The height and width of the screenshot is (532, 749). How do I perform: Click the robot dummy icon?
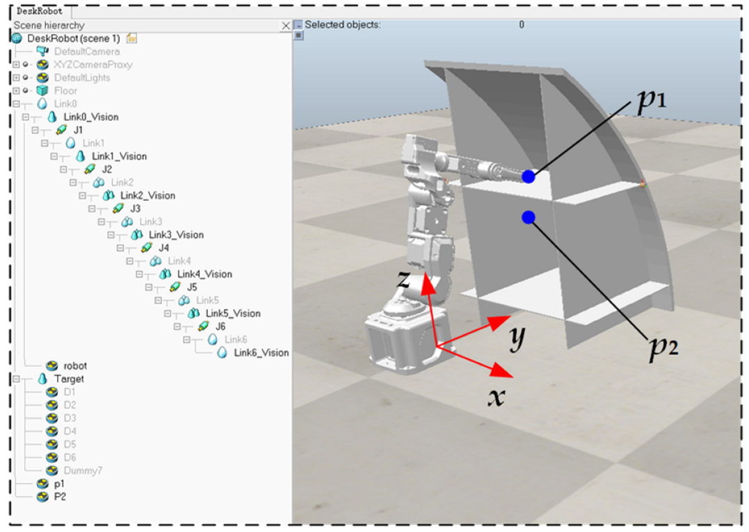pos(52,365)
